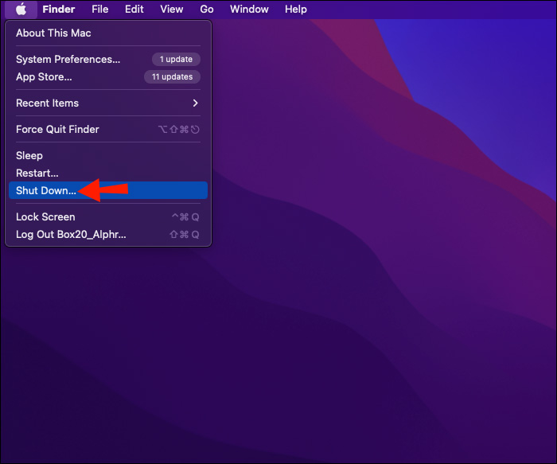
Task: Click the 11 updates badge
Action: click(173, 76)
